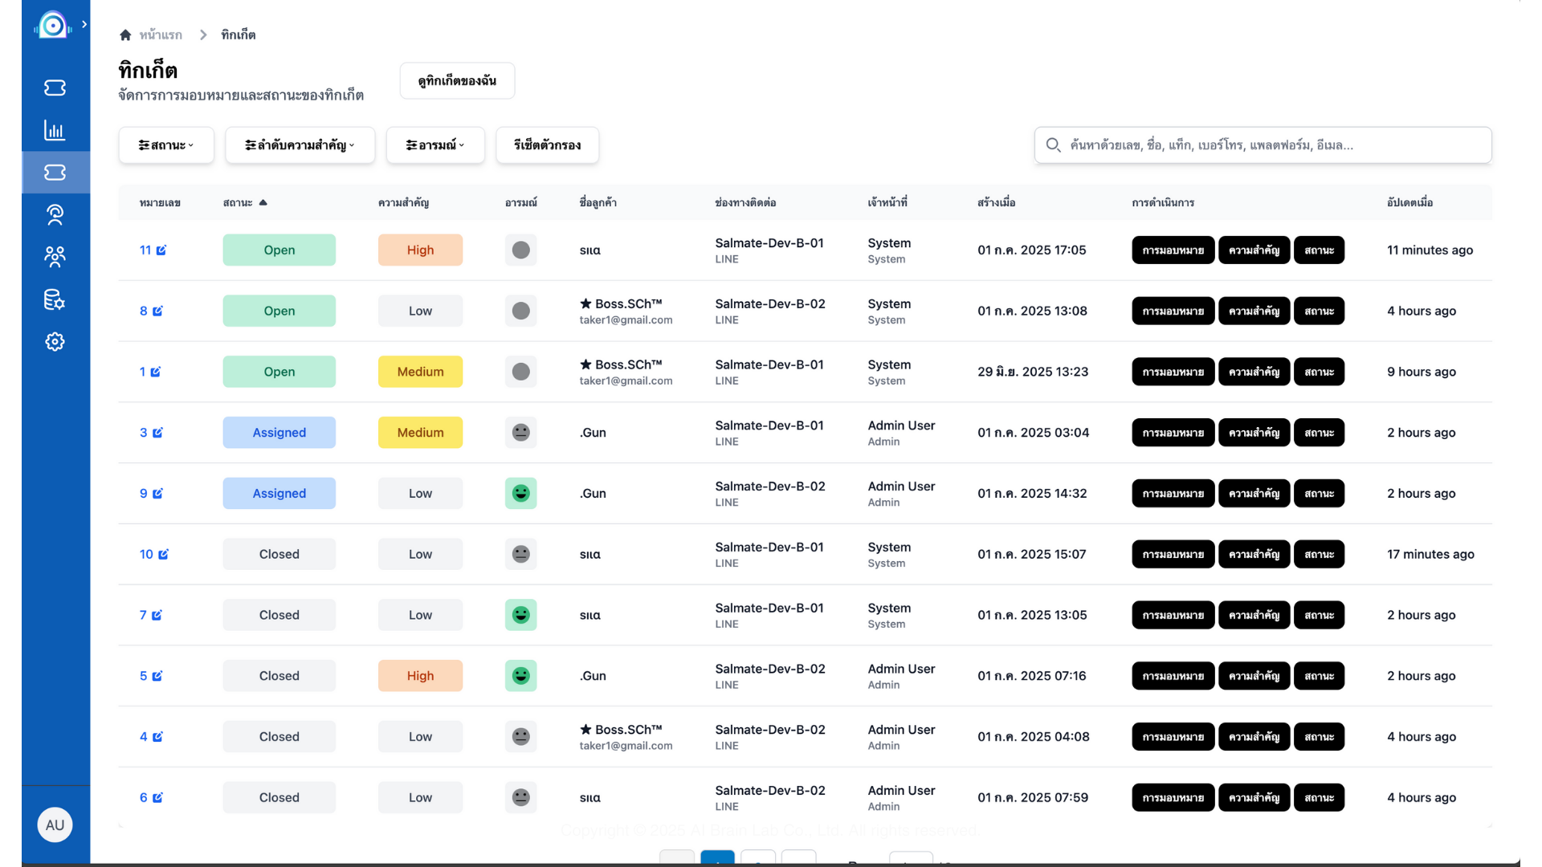This screenshot has height=867, width=1542.
Task: Click การมอบหมาย button for ticket 8
Action: click(1173, 311)
